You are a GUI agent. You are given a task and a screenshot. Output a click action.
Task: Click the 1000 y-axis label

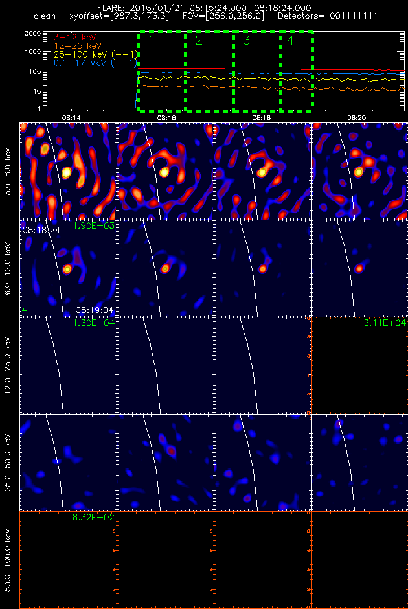[x=33, y=52]
